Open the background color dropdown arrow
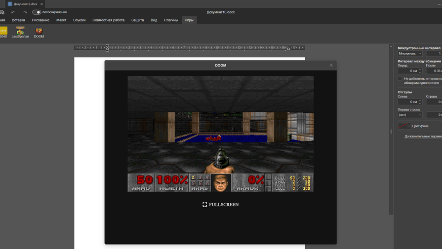The height and width of the screenshot is (249, 442). point(409,126)
